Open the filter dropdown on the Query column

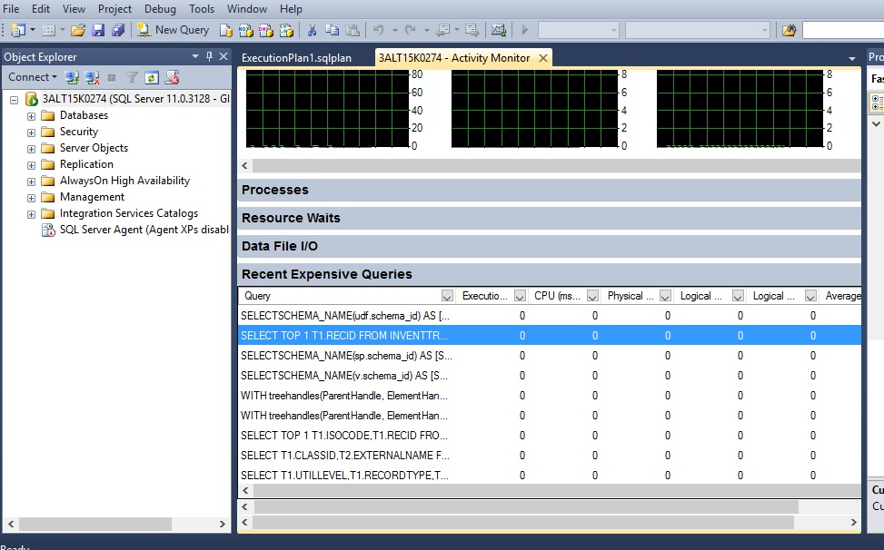446,296
